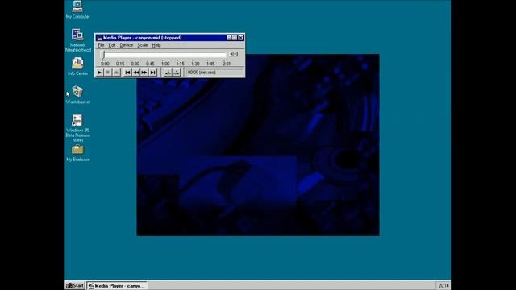This screenshot has width=516, height=290.
Task: Click the 2:01 end time label
Action: click(x=227, y=64)
